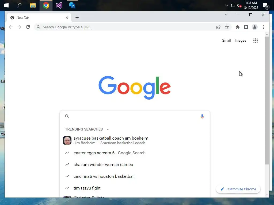Show hidden system tray icons
The width and height of the screenshot is (274, 205).
click(226, 5)
